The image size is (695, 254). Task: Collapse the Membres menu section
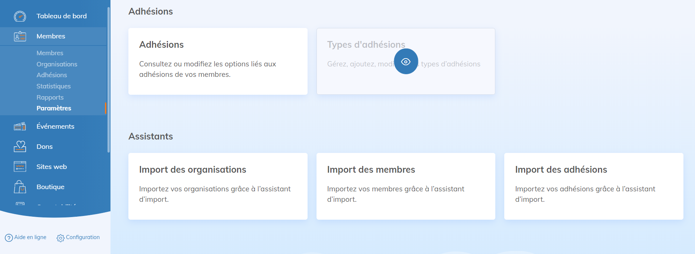(x=51, y=36)
